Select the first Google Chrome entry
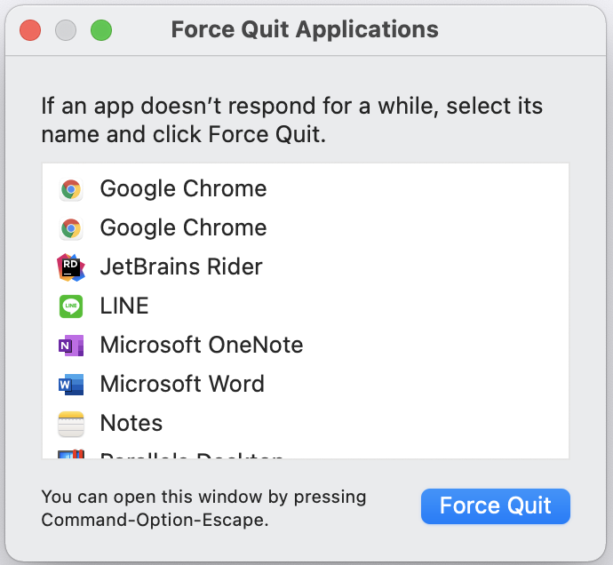Viewport: 613px width, 565px height. tap(183, 189)
